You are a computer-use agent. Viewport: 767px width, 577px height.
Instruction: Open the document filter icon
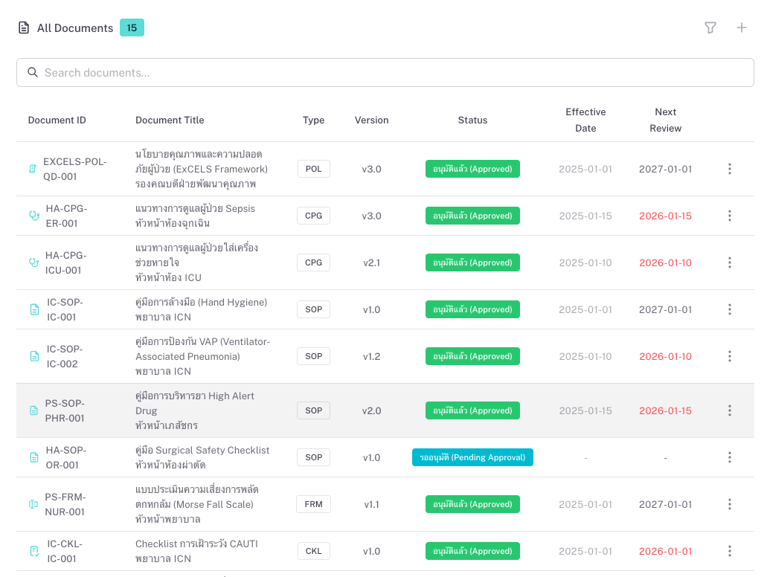coord(710,28)
